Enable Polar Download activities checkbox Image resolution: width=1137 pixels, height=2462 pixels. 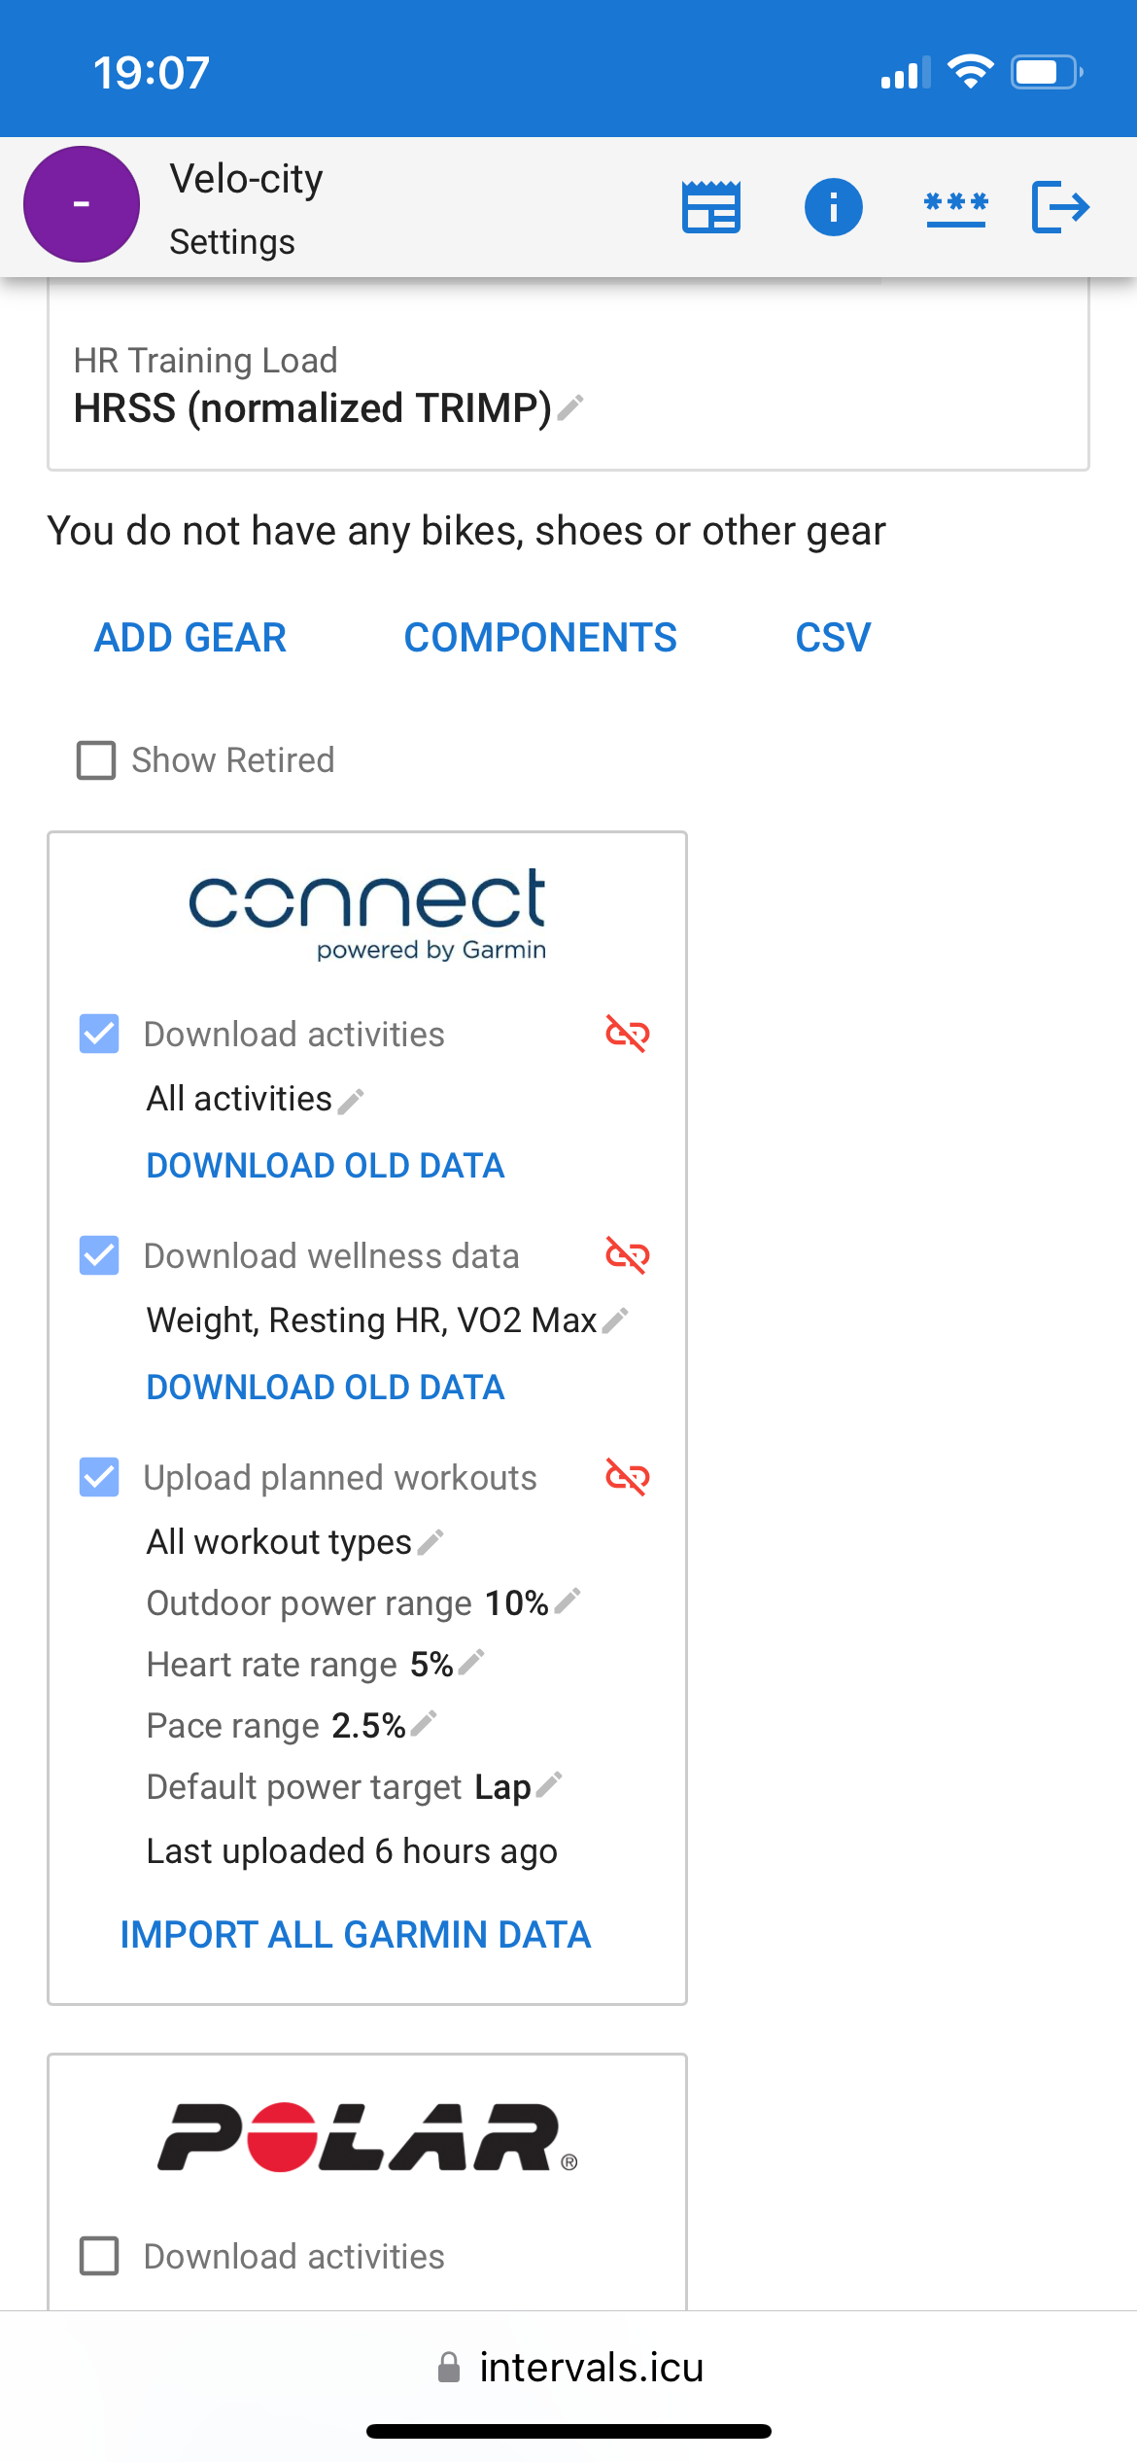(99, 2256)
